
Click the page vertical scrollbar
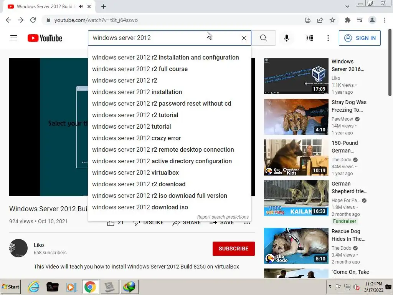coord(390,63)
